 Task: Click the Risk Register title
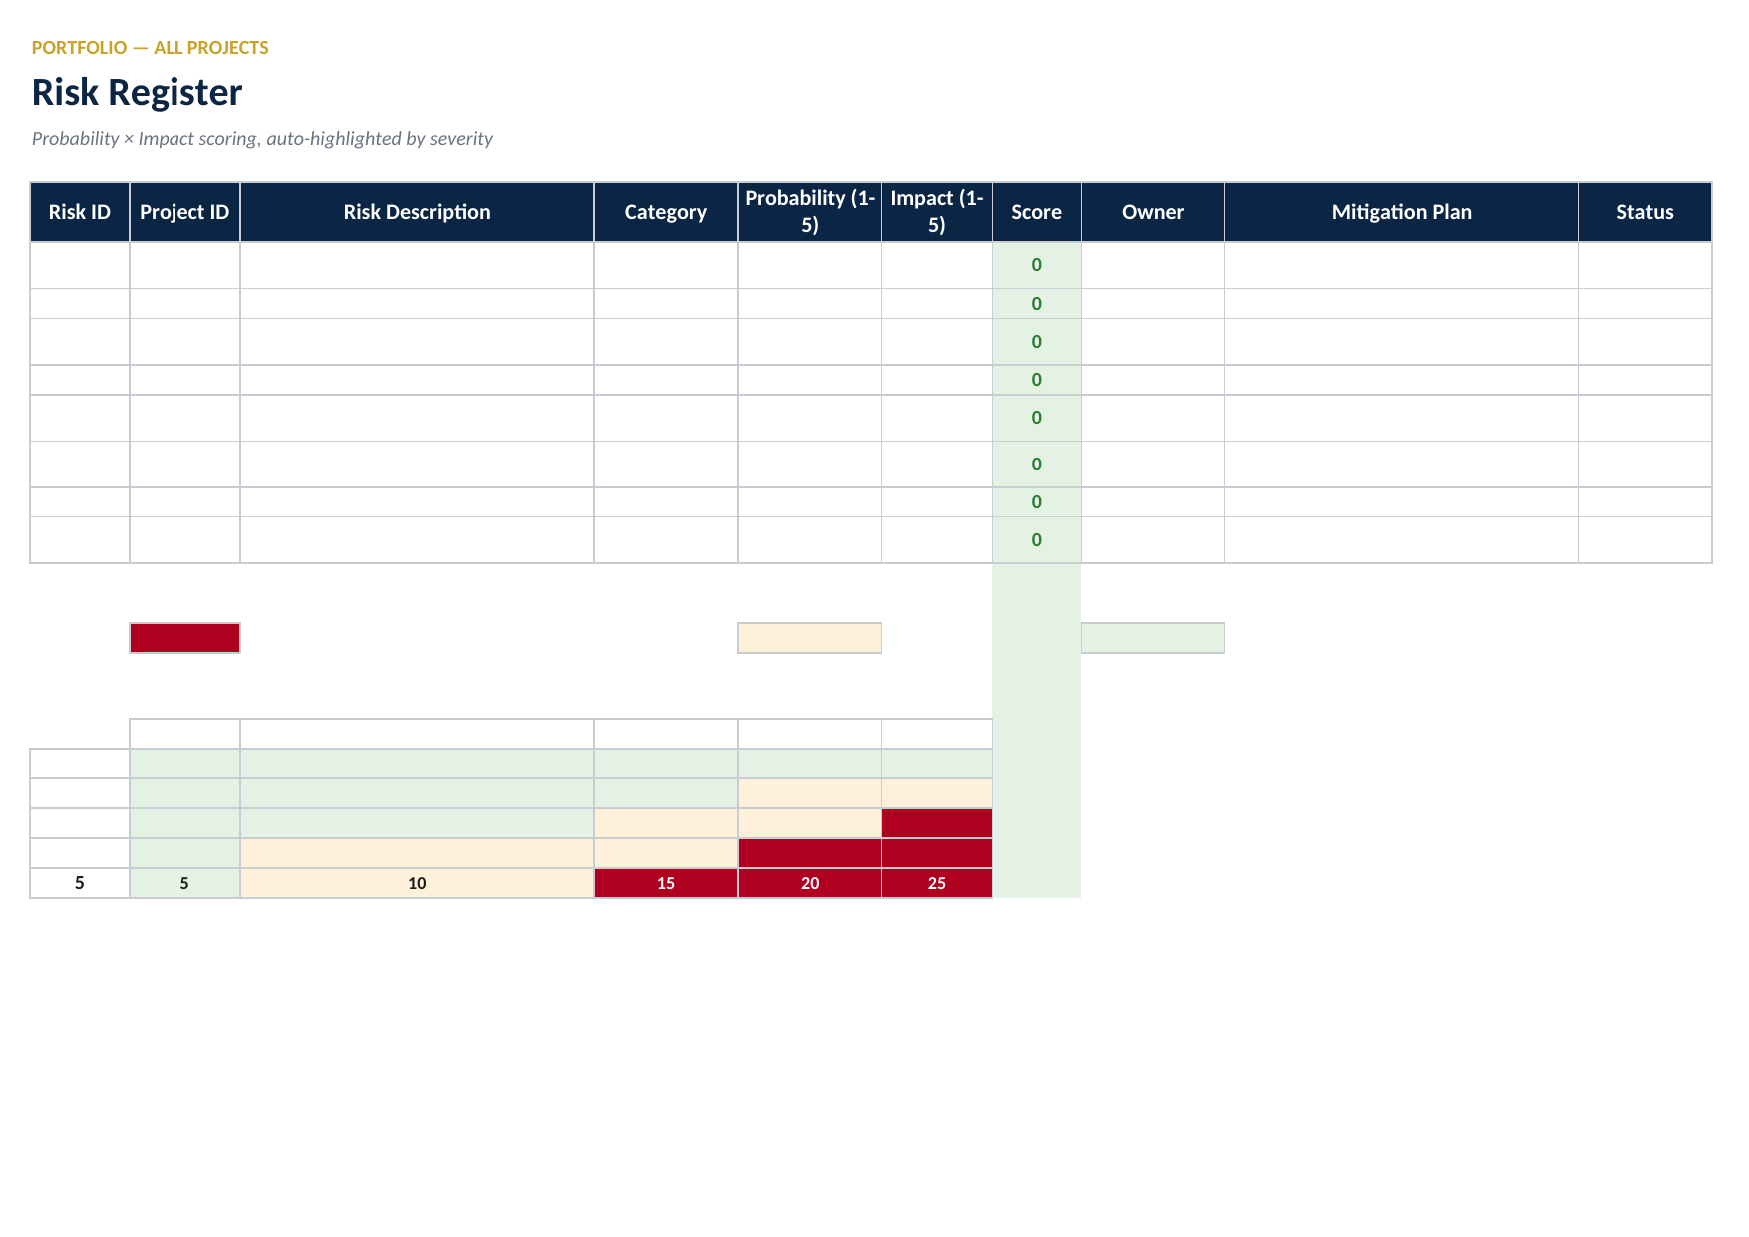tap(137, 92)
